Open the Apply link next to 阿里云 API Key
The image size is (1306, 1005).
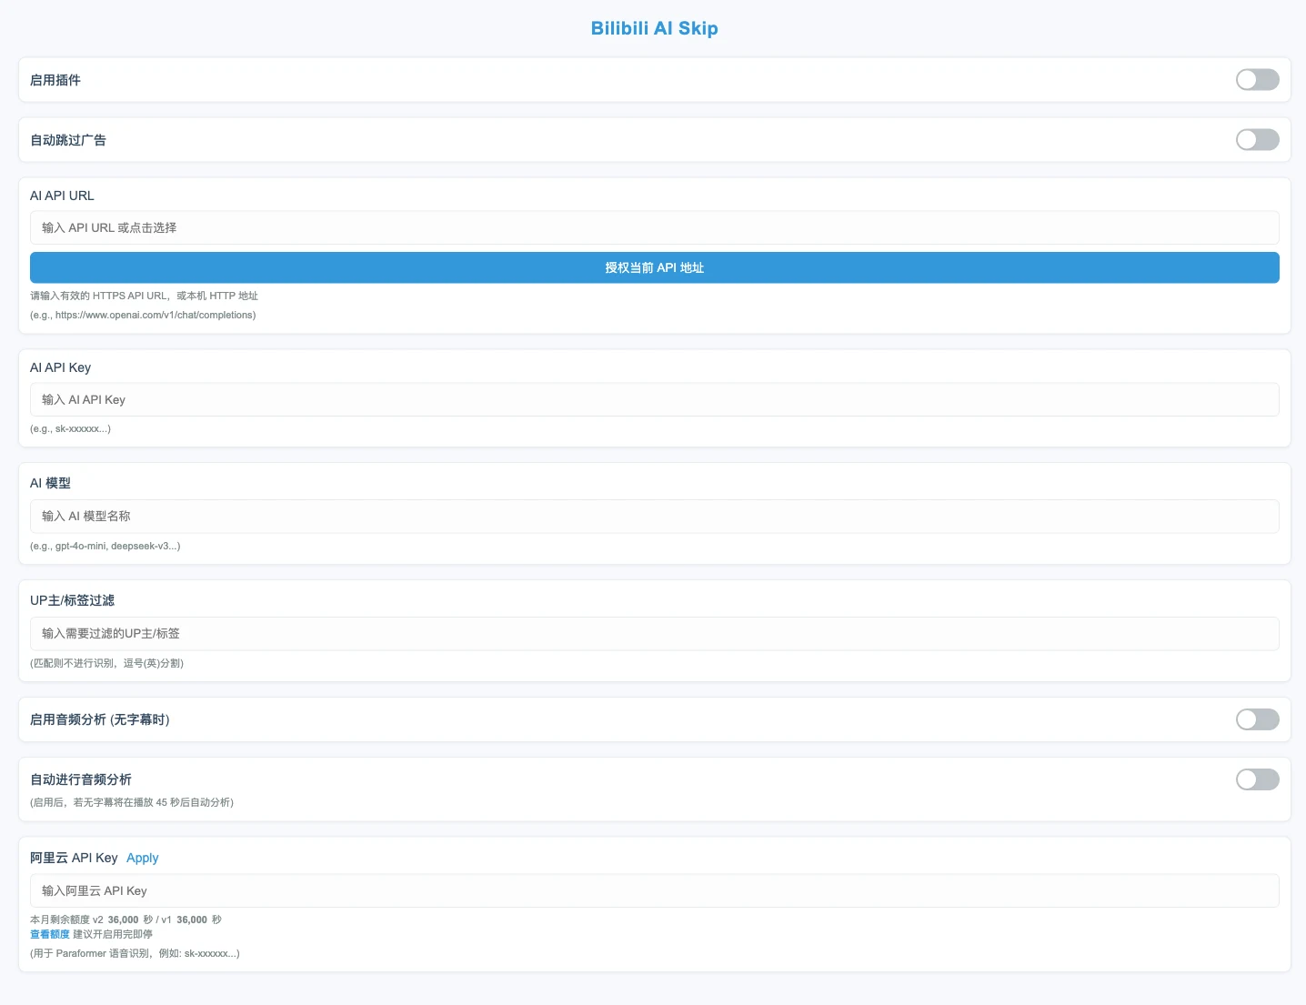coord(143,858)
